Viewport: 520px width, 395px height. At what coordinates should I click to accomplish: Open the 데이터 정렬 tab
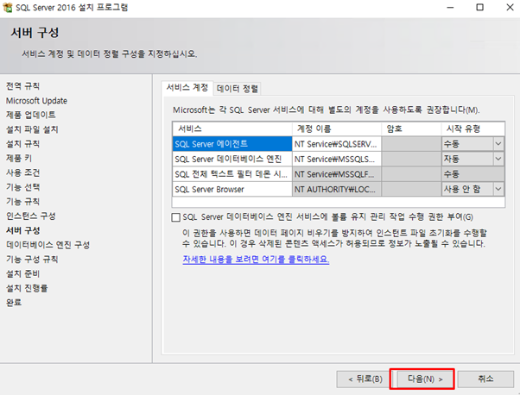click(x=238, y=89)
